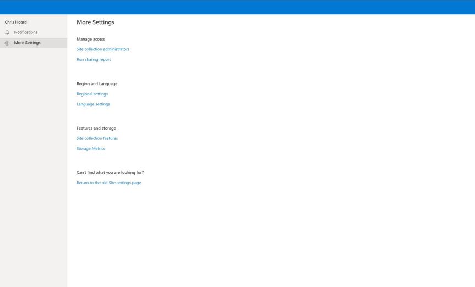
Task: Click the "Can't find what you are looking for?" text
Action: pos(110,172)
